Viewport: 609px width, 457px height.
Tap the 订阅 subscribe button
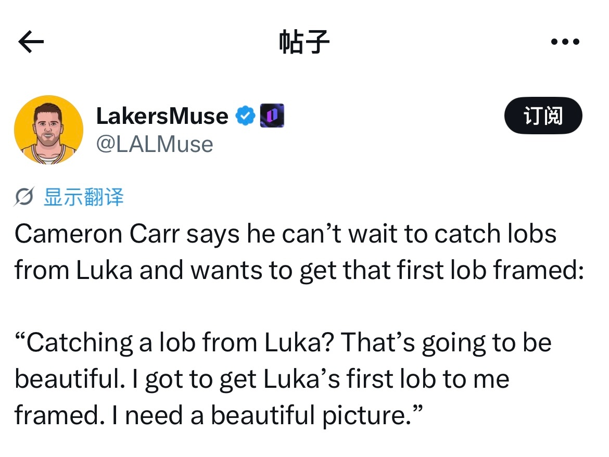543,116
